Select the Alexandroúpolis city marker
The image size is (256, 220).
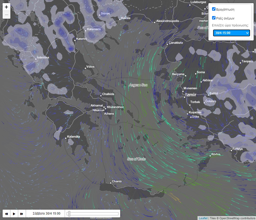(x=155, y=23)
